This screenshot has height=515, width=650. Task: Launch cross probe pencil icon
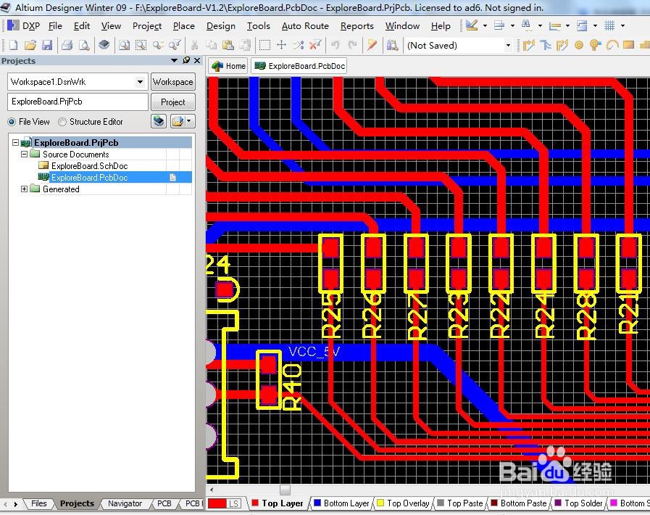point(372,45)
